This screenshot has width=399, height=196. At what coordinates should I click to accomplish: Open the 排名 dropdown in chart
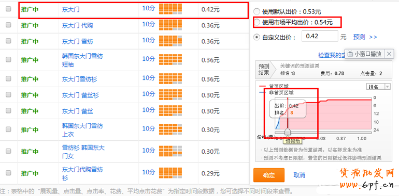(378, 87)
